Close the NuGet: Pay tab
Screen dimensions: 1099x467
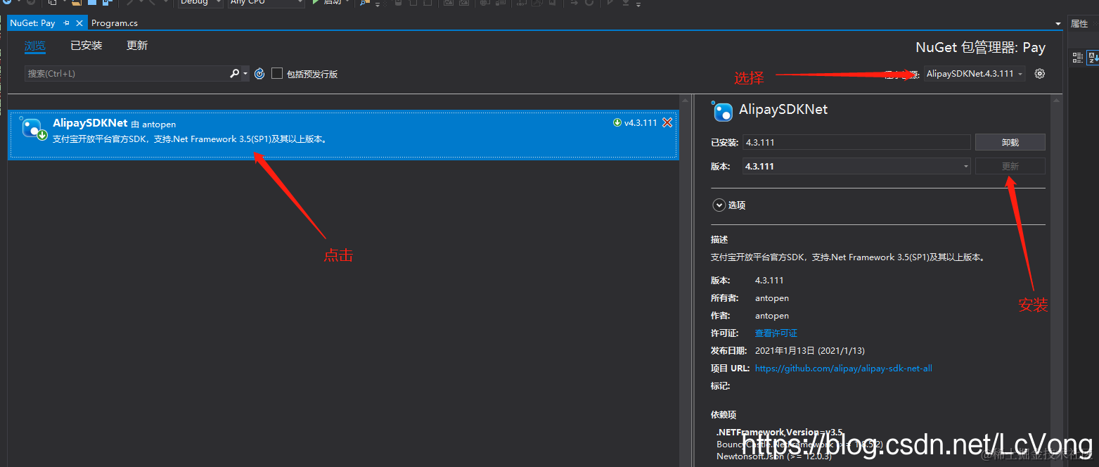tap(79, 23)
